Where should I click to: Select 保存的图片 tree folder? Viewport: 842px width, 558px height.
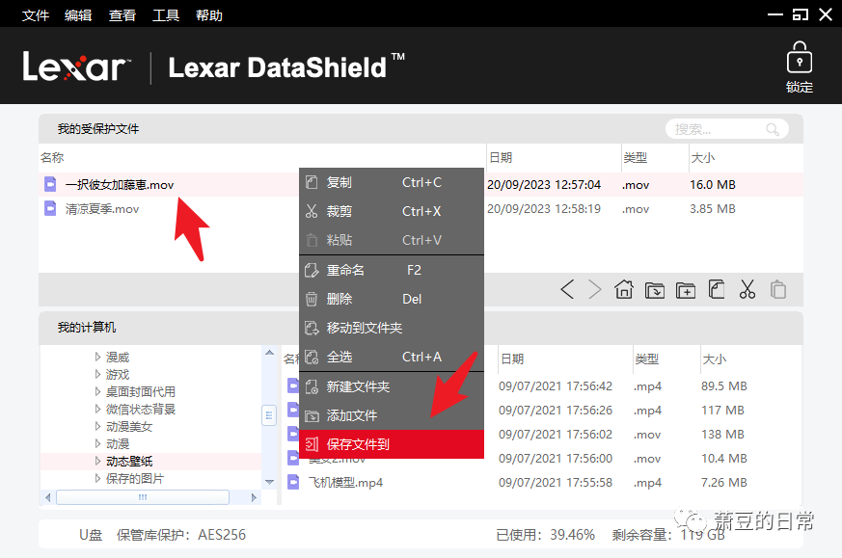tap(135, 479)
